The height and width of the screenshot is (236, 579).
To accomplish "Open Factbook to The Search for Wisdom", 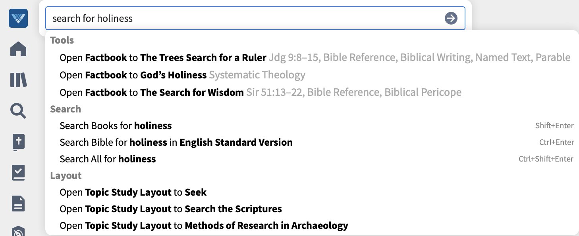I will pos(312,93).
